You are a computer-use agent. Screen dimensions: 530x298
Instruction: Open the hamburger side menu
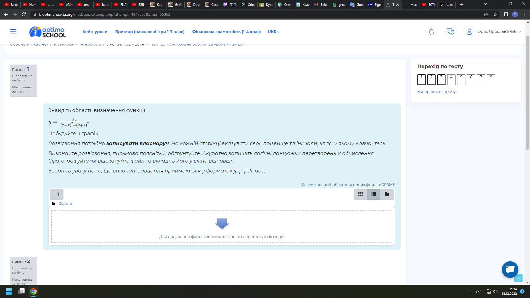(x=13, y=31)
